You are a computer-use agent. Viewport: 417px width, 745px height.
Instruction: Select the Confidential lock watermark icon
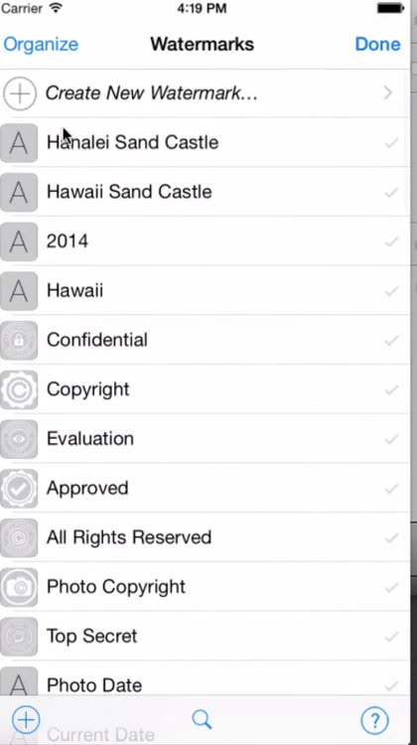(x=19, y=340)
